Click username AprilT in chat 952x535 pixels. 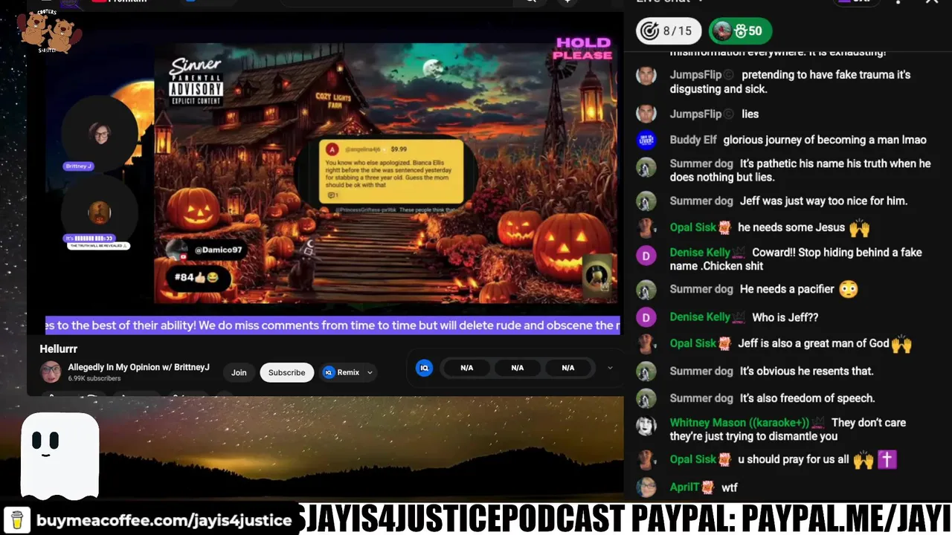(684, 487)
